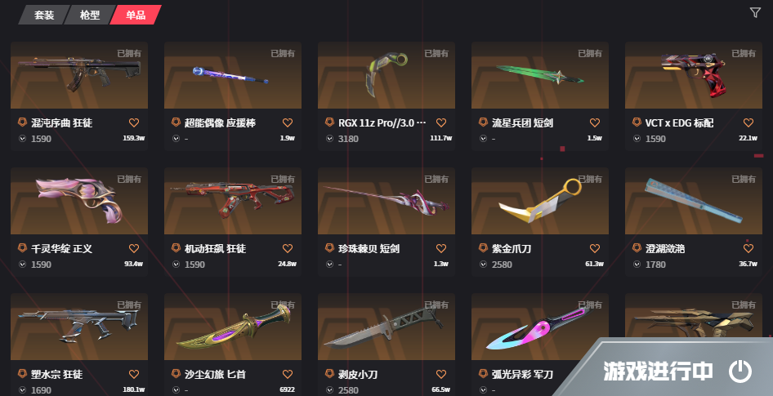Viewport: 773px width, 396px height.
Task: Open the RGX 11z Pro karambit thumbnail
Action: (x=386, y=75)
